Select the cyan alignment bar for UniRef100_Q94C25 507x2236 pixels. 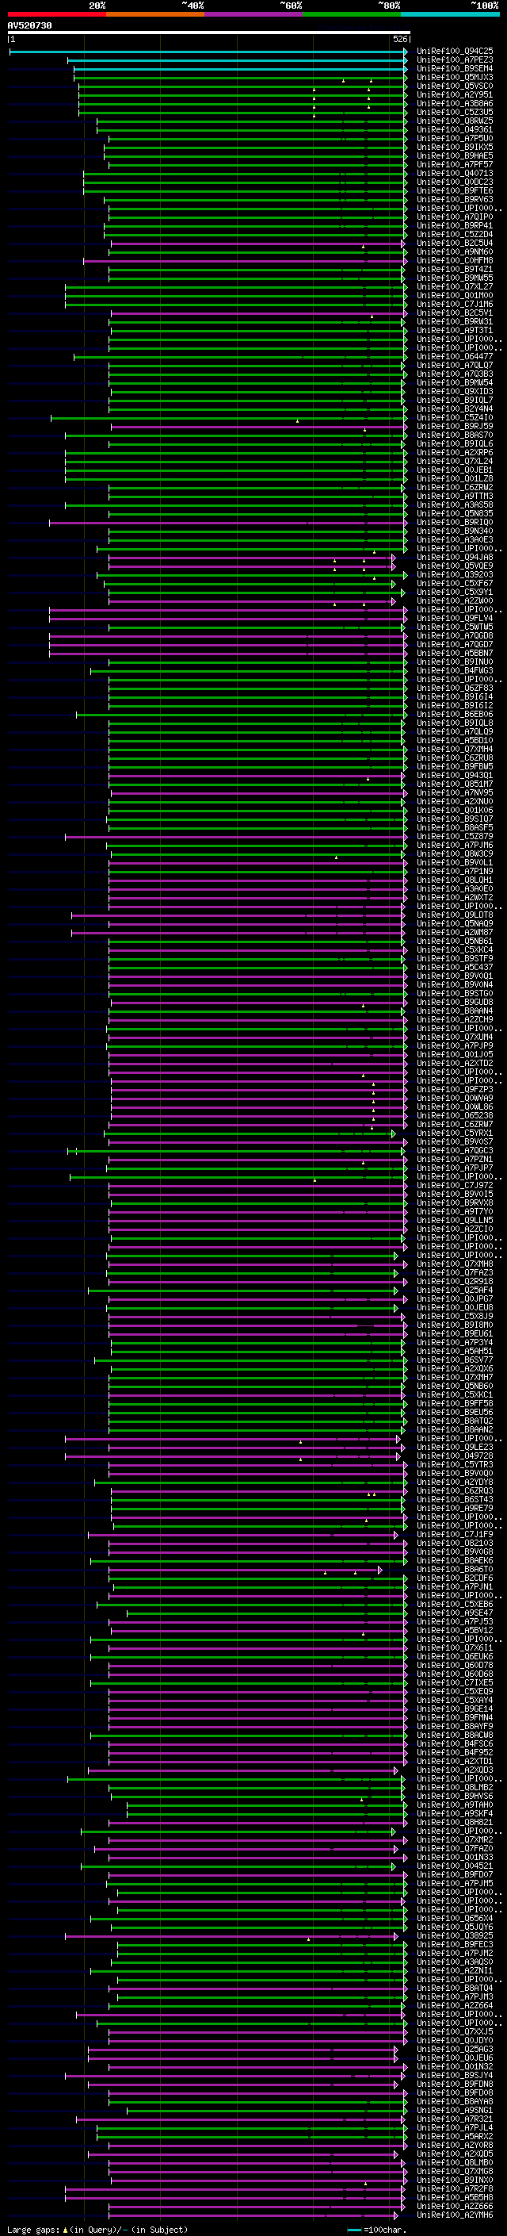coord(208,52)
